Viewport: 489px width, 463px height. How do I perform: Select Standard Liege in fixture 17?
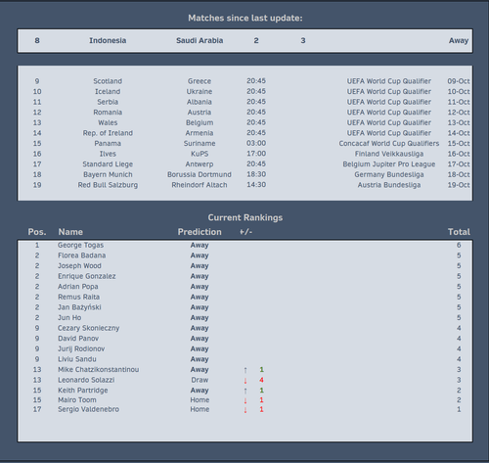(108, 164)
